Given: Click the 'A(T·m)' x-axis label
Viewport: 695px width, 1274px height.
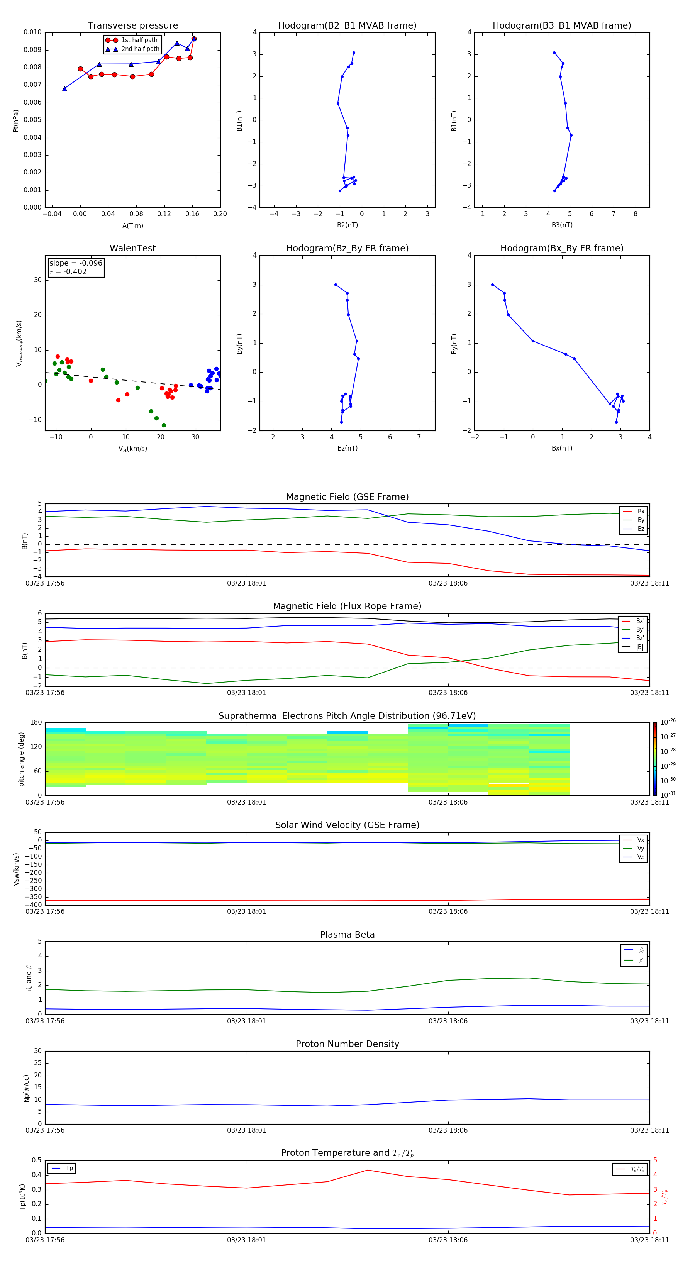Looking at the screenshot, I should click(x=132, y=226).
